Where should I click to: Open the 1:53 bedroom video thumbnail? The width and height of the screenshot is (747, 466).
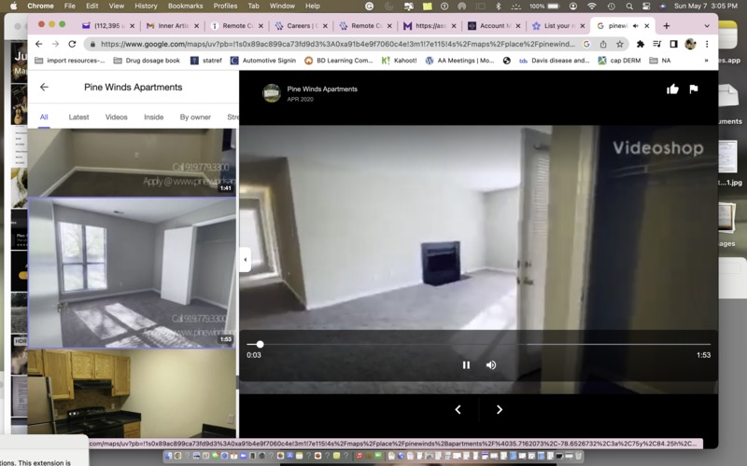132,272
